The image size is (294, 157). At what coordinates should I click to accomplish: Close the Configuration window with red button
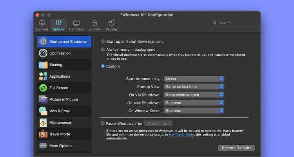pyautogui.click(x=37, y=15)
